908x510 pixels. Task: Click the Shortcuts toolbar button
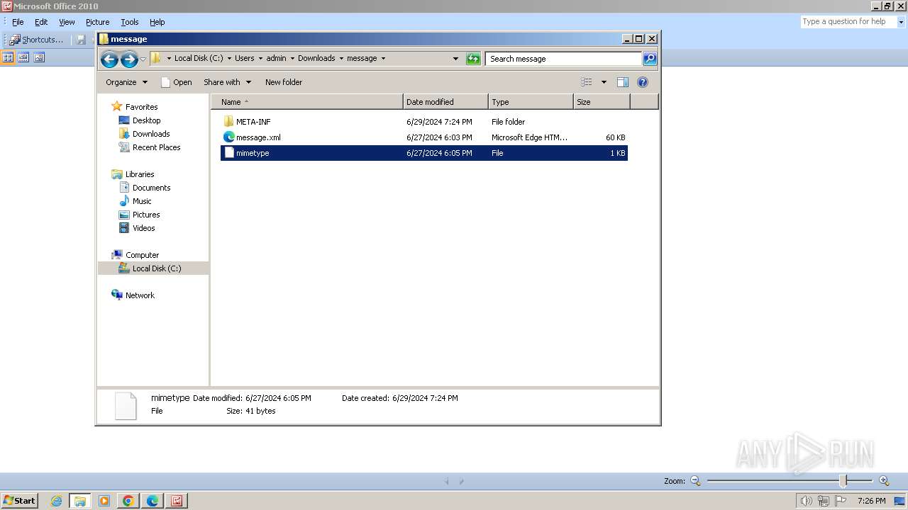[x=36, y=40]
